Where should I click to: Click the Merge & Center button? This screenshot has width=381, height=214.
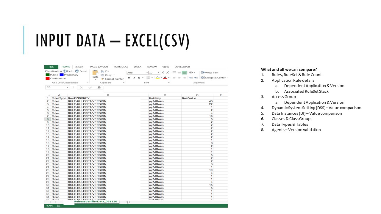coord(213,78)
